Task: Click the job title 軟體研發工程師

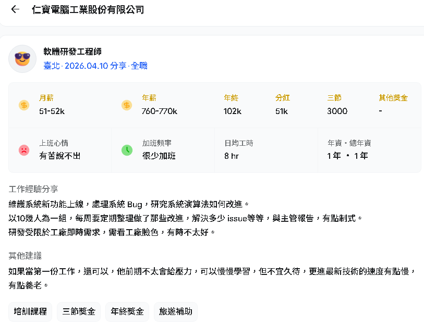Action: coord(72,52)
